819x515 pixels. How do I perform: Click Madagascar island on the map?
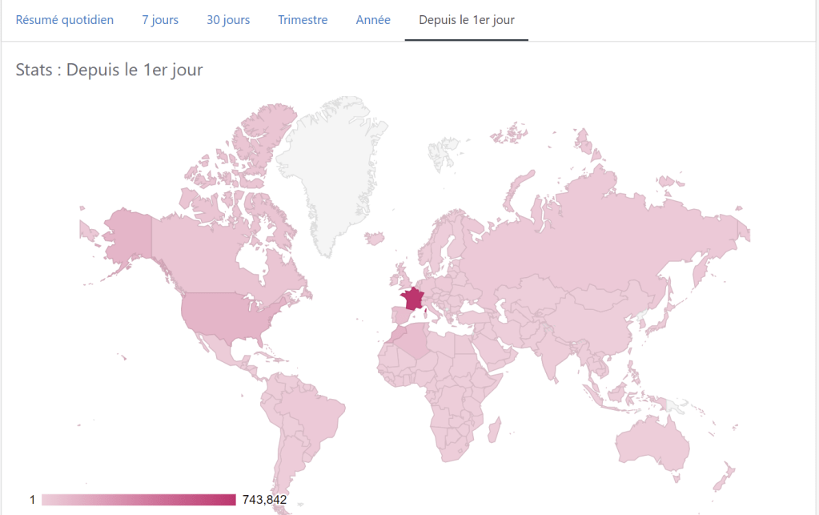tap(495, 430)
